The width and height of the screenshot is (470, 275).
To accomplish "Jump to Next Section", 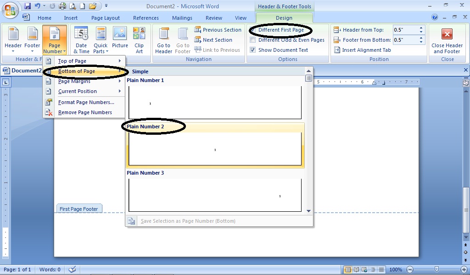I will (x=213, y=40).
